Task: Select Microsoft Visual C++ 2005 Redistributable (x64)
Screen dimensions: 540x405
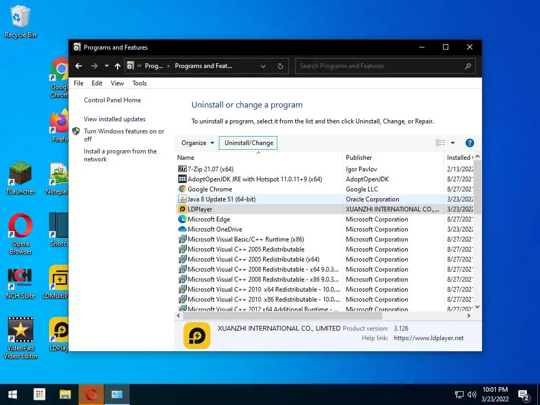Action: [x=253, y=259]
